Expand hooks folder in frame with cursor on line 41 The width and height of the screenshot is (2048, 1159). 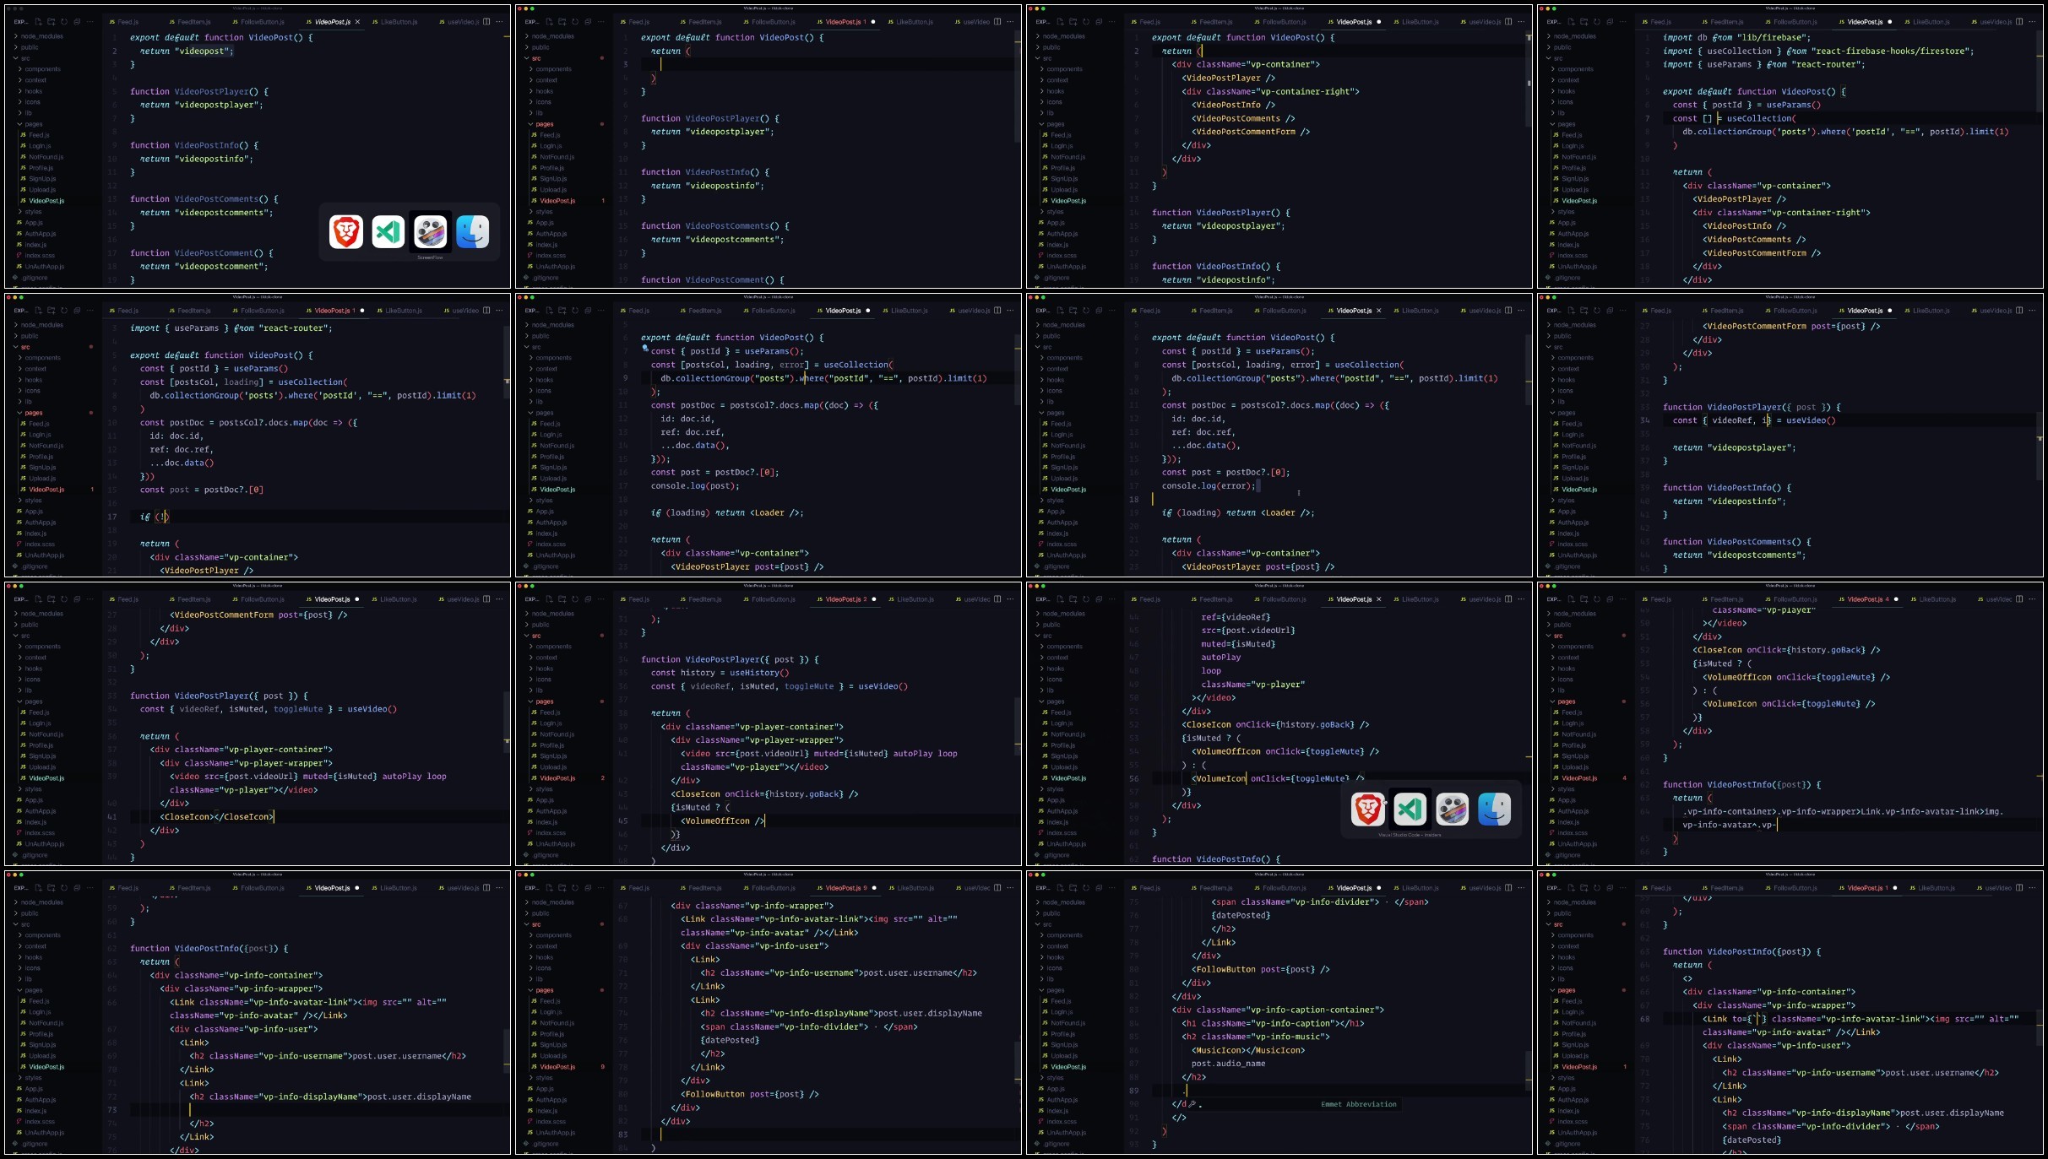30,669
